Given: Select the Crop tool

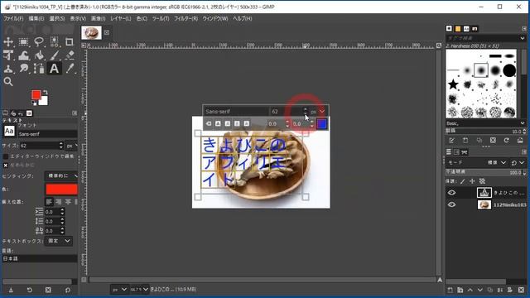Looking at the screenshot, I should pyautogui.click(x=70, y=42).
